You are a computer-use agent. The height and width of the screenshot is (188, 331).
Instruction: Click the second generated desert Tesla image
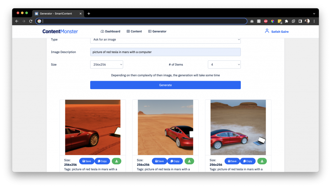point(165,128)
